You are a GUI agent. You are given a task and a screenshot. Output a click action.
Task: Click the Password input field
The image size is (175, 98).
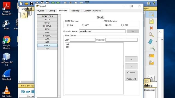[x=121, y=40]
